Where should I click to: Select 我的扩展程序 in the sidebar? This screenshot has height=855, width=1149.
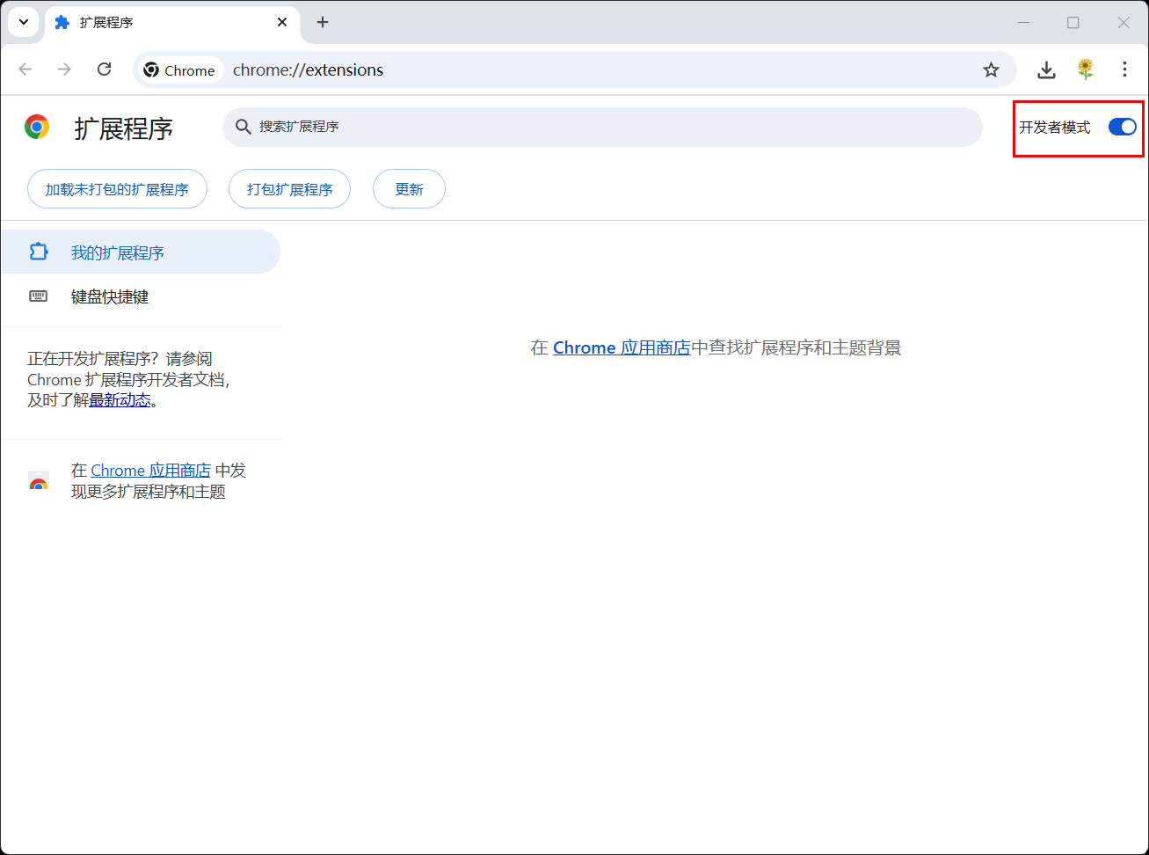tap(117, 253)
